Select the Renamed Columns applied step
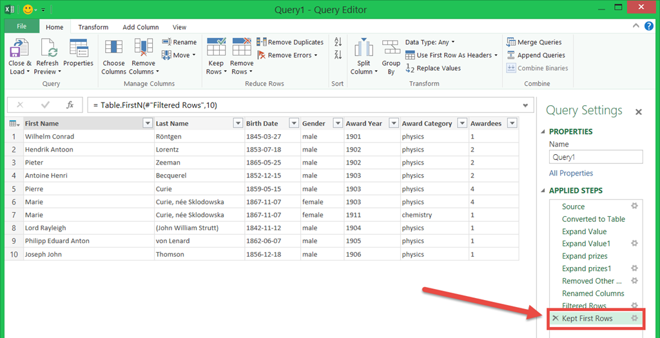Image resolution: width=660 pixels, height=338 pixels. point(593,293)
